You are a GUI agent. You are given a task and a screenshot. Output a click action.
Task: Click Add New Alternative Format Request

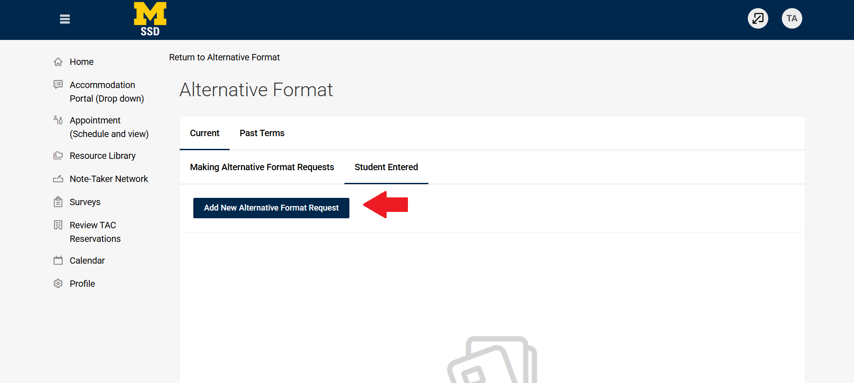point(271,208)
